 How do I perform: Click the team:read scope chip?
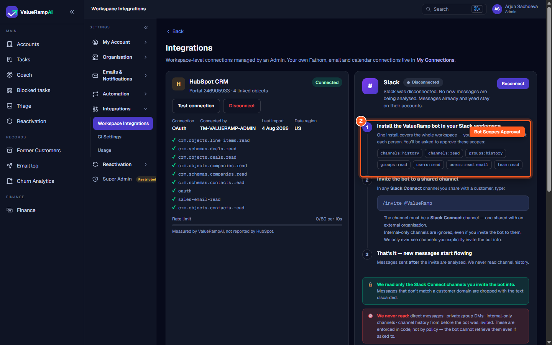[x=508, y=165]
